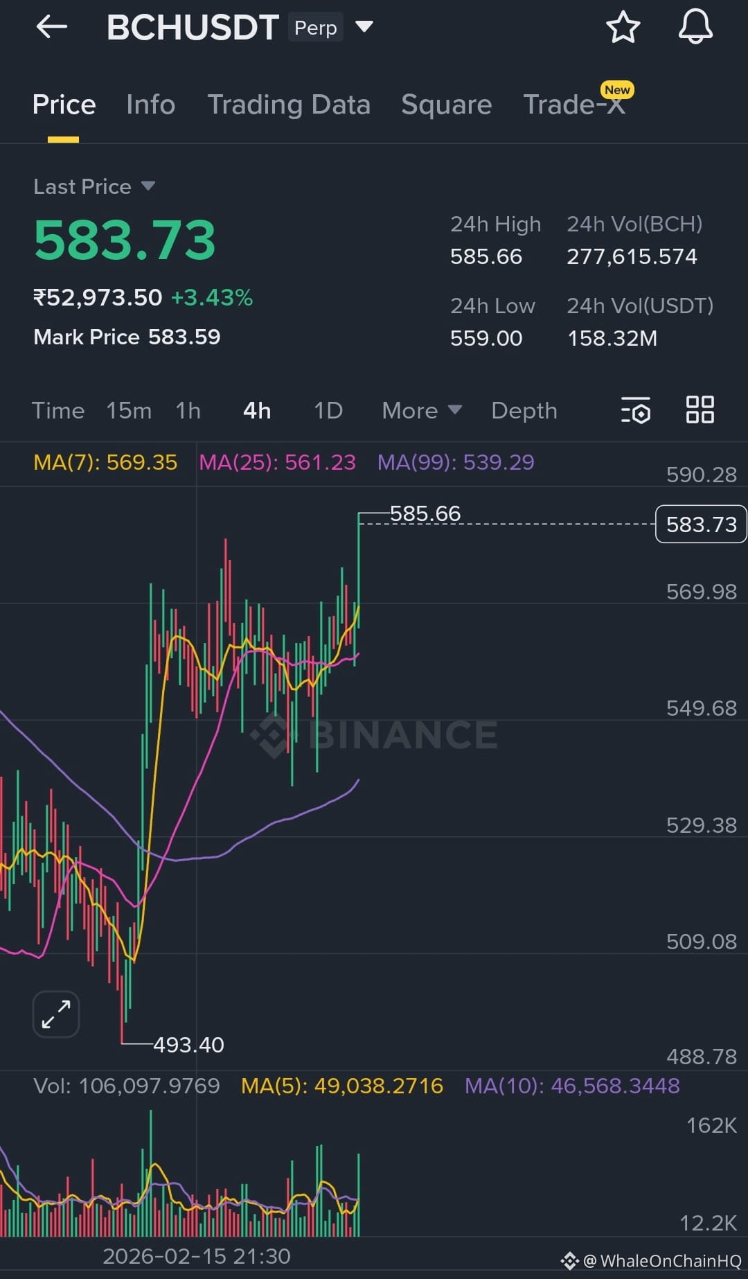748x1279 pixels.
Task: Switch to the Price tab
Action: [x=64, y=105]
